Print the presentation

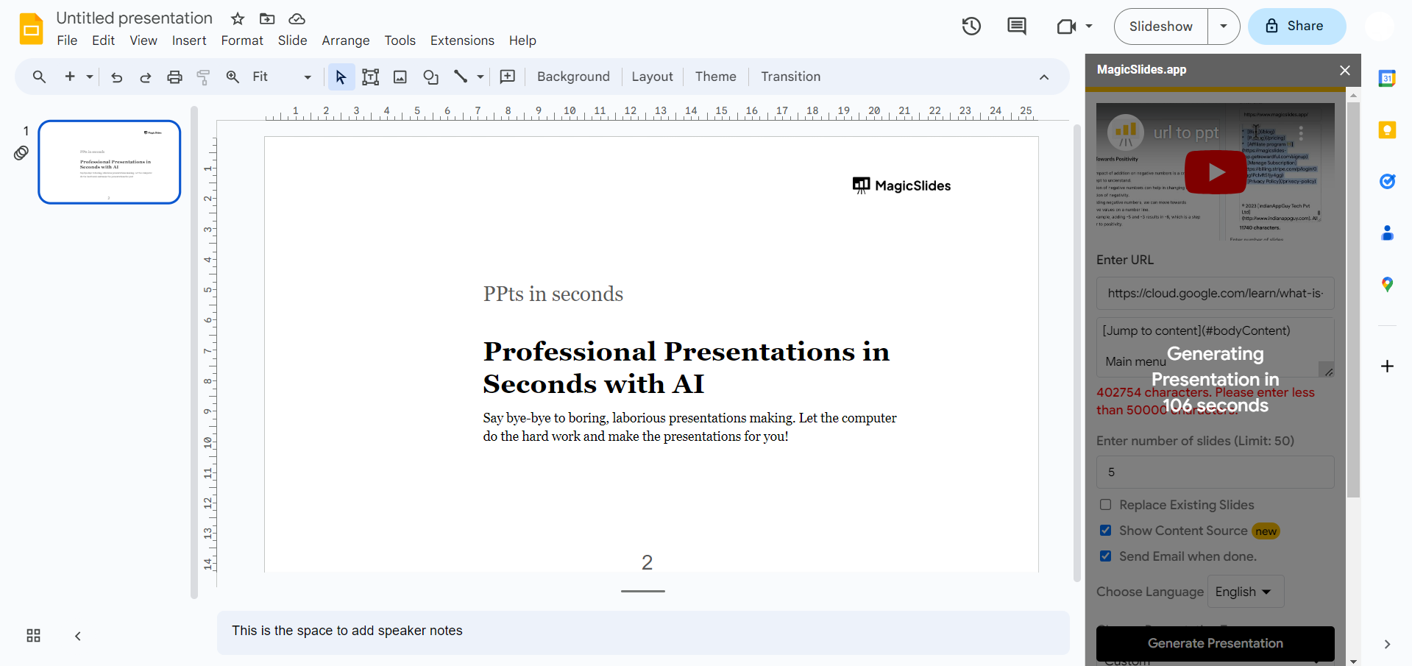click(x=174, y=77)
